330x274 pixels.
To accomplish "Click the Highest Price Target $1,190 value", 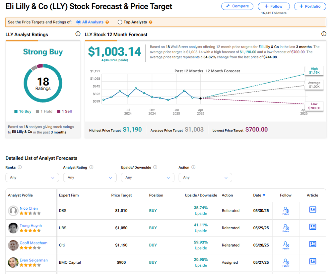I will [132, 130].
